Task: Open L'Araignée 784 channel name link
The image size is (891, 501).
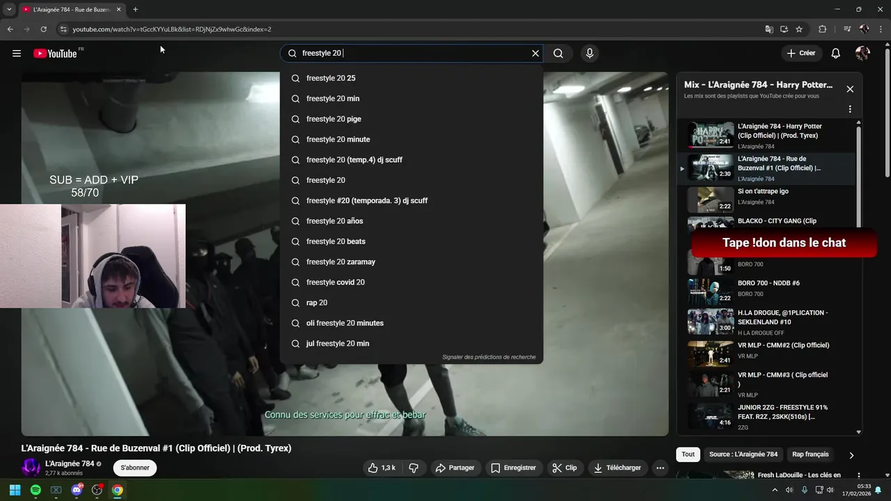Action: click(x=70, y=464)
